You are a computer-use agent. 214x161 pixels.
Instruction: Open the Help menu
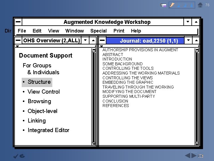[x=136, y=31]
